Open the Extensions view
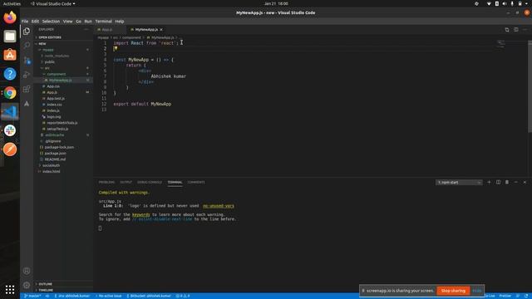Viewport: 532px width, 299px height. [x=27, y=89]
